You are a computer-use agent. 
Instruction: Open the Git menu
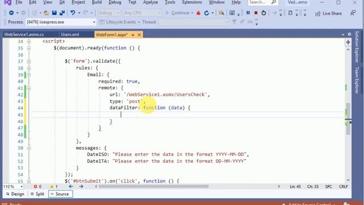tap(62, 2)
